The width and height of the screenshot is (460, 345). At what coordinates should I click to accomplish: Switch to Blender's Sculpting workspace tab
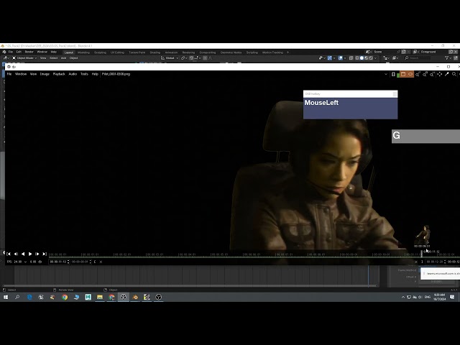coord(100,52)
